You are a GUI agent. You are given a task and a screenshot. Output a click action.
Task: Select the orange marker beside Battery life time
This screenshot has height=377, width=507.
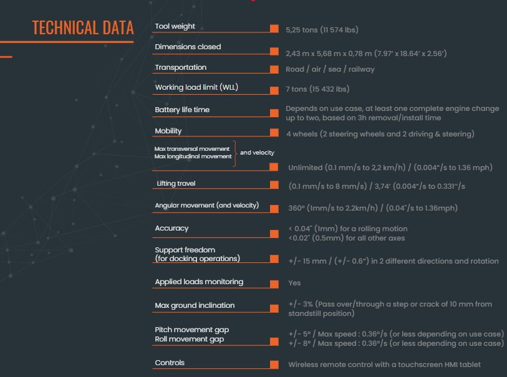274,113
